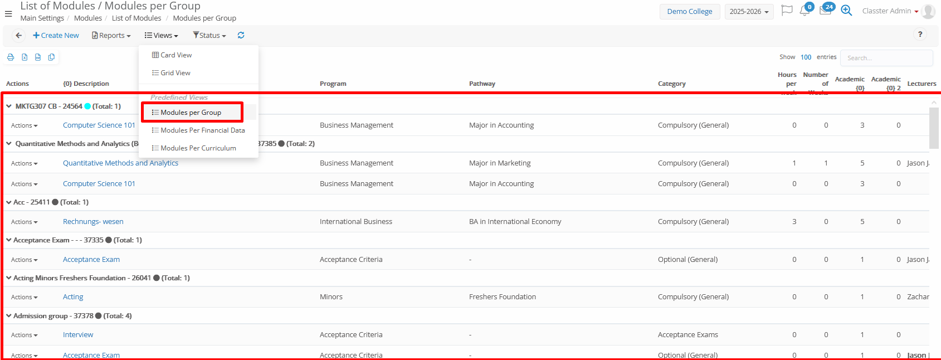941x360 pixels.
Task: Click the flag icon in header
Action: (x=787, y=11)
